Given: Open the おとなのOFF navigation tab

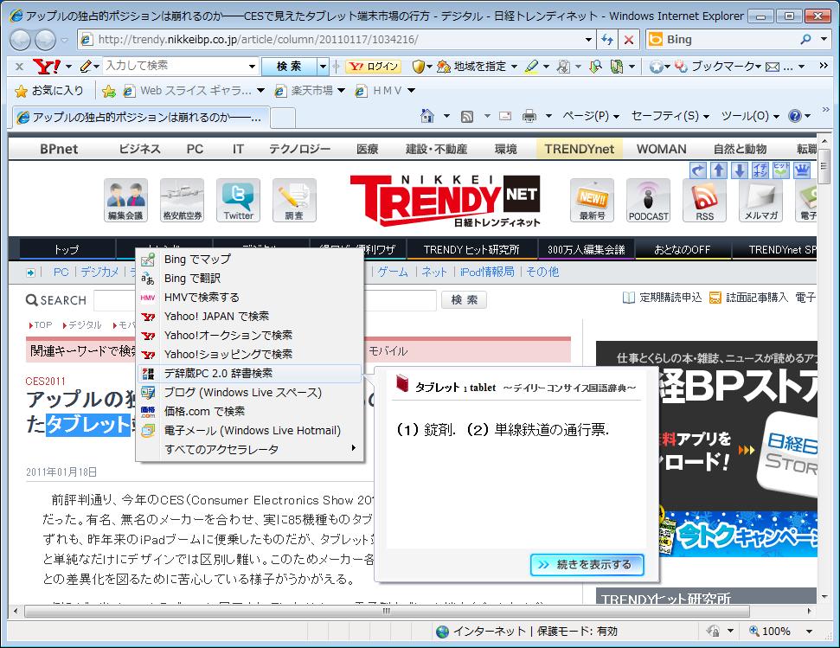Looking at the screenshot, I should tap(682, 249).
